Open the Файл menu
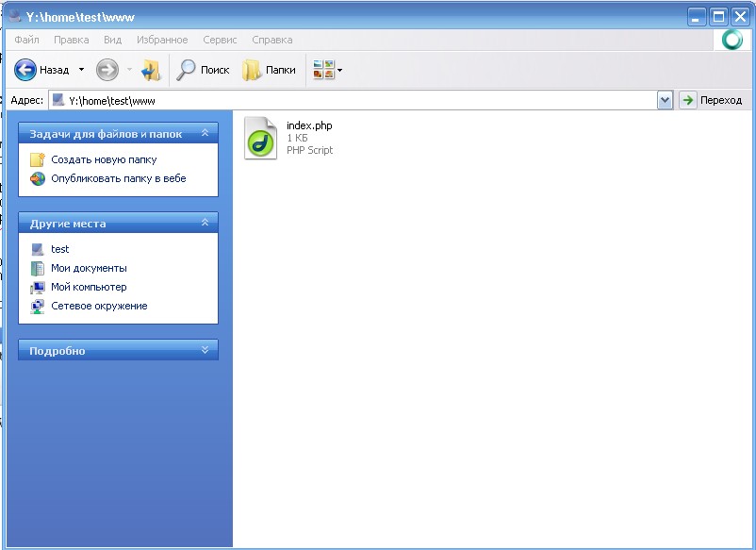This screenshot has height=550, width=756. pyautogui.click(x=27, y=40)
